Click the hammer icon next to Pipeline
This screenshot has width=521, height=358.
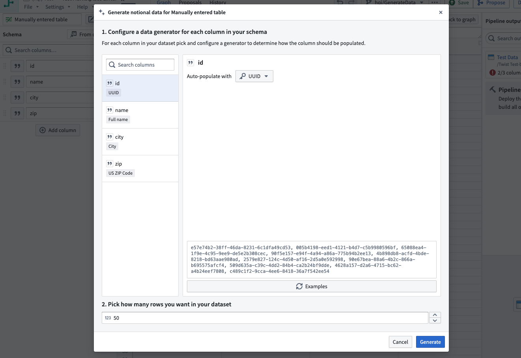(493, 89)
